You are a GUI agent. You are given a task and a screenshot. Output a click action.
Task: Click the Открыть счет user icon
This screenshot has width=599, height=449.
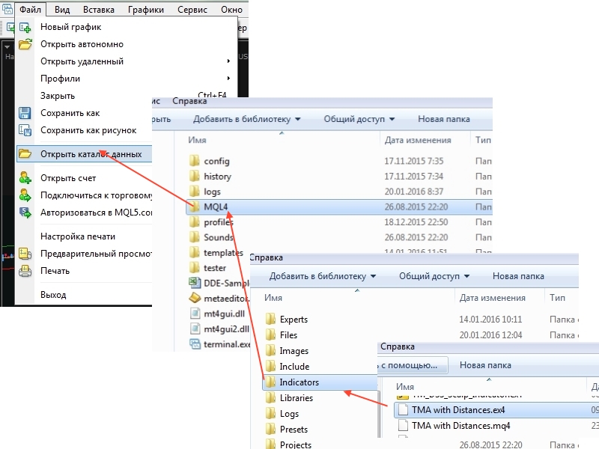click(x=25, y=178)
